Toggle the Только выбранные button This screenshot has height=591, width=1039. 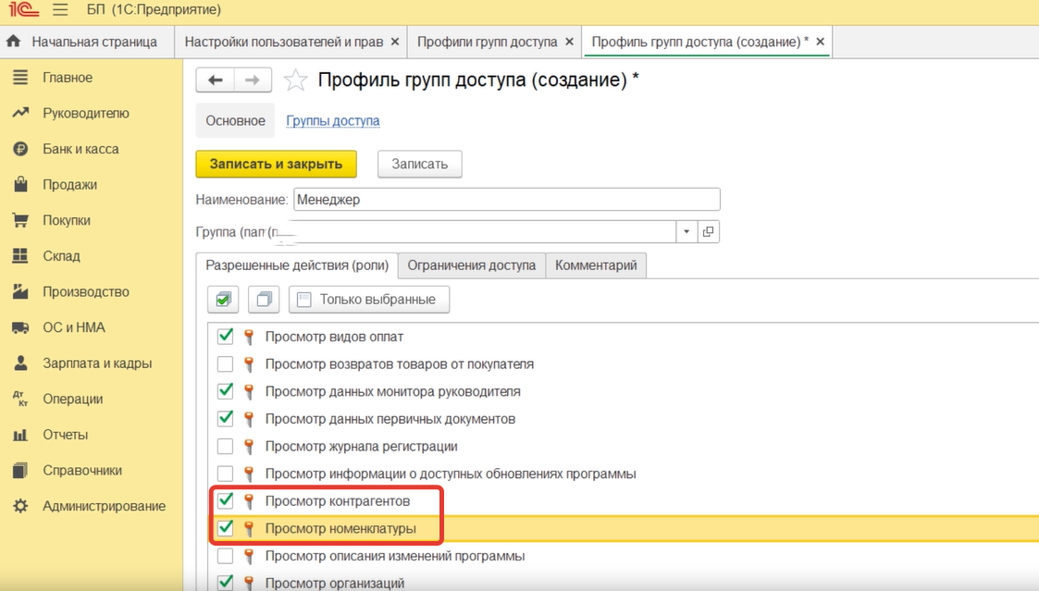point(368,300)
